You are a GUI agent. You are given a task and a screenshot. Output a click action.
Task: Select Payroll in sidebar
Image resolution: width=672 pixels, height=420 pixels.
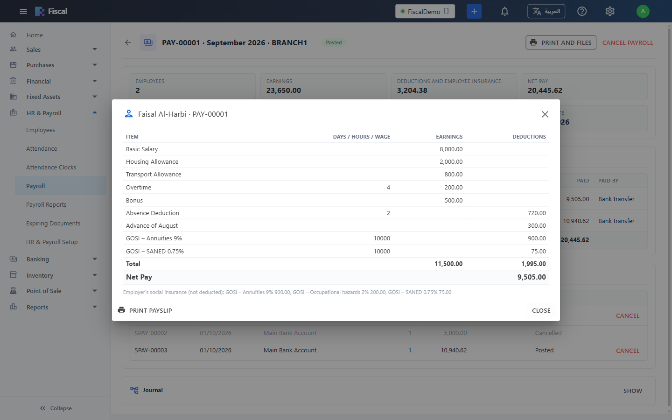[60, 186]
